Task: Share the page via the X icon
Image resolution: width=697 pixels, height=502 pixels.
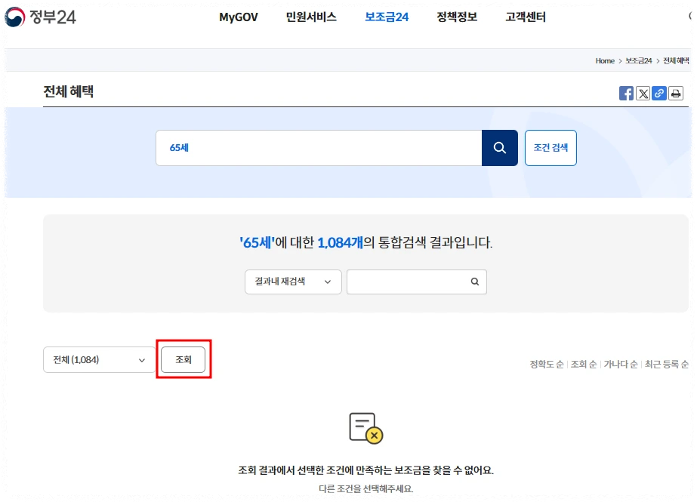Action: click(x=643, y=94)
